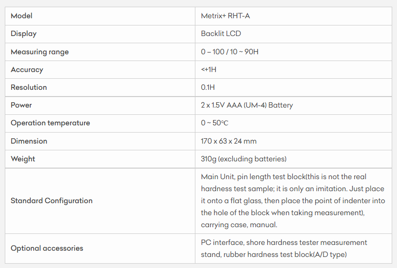Screen dimensions: 397x268
Task: Click the "Resolution" row label
Action: [x=29, y=87]
